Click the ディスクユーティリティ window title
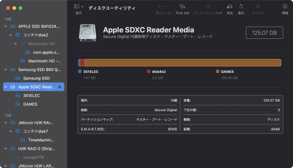The width and height of the screenshot is (293, 168). coord(112,8)
